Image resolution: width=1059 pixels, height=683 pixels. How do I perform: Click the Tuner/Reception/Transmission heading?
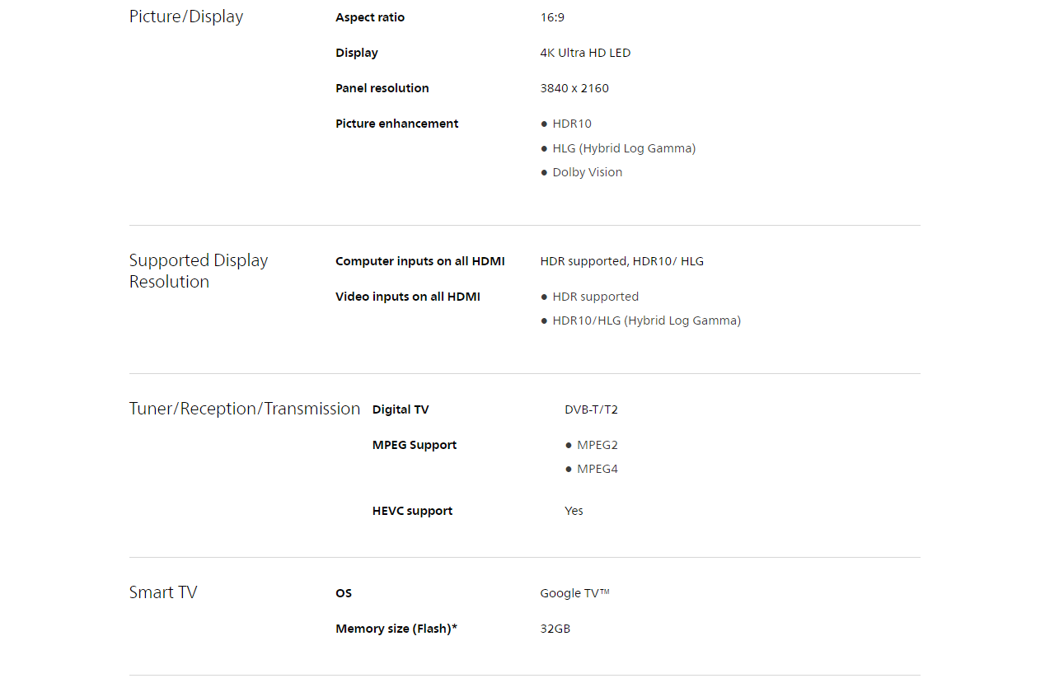(x=245, y=409)
